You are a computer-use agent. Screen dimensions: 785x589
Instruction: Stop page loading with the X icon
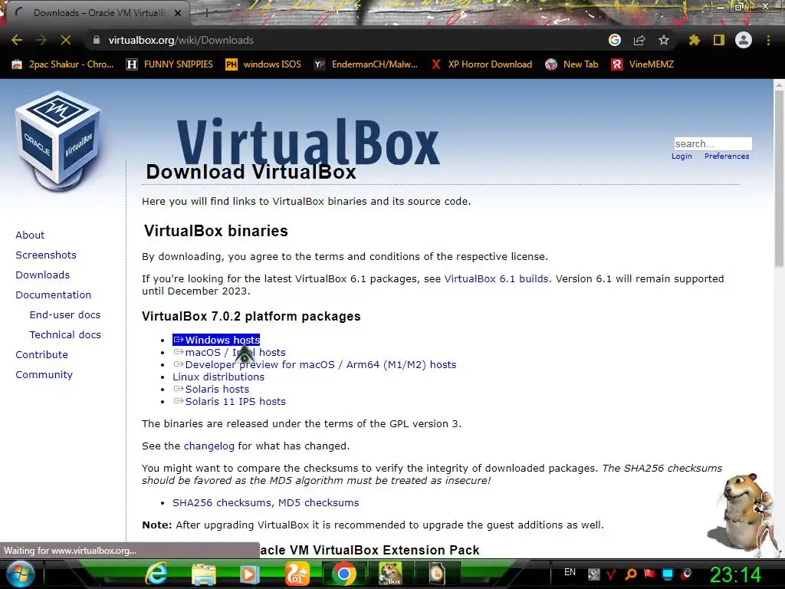tap(66, 40)
